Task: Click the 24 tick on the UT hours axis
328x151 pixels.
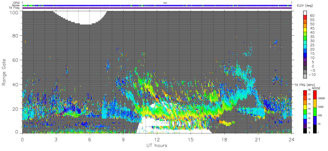Action: [292, 140]
